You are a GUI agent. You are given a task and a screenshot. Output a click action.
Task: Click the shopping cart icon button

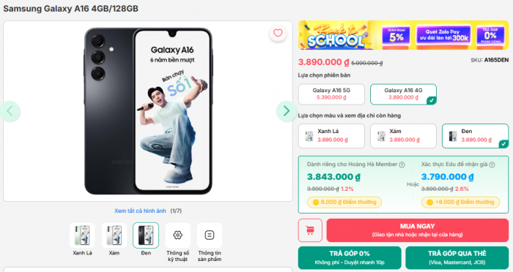click(310, 230)
